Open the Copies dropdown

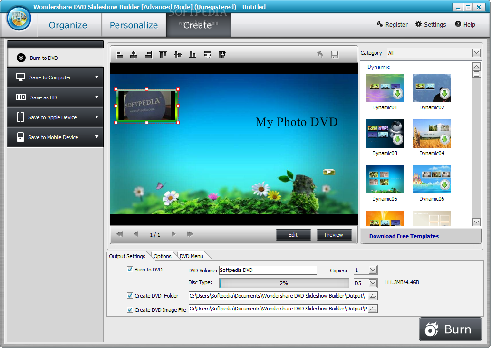click(x=373, y=270)
